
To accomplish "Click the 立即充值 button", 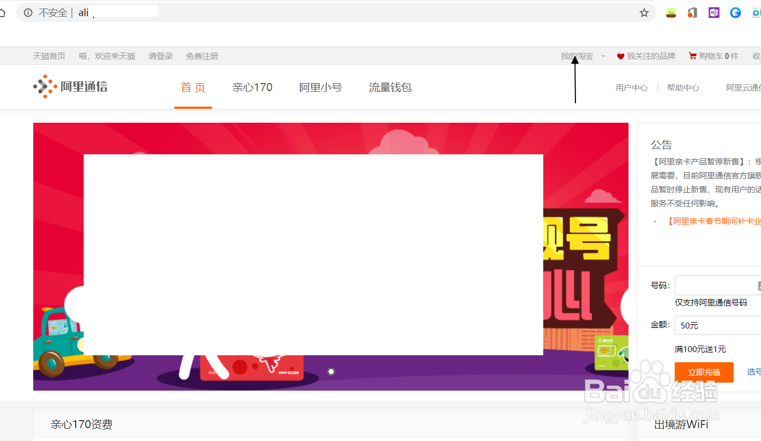I will point(704,372).
